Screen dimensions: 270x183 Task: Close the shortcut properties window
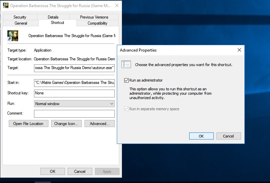[x=116, y=6]
